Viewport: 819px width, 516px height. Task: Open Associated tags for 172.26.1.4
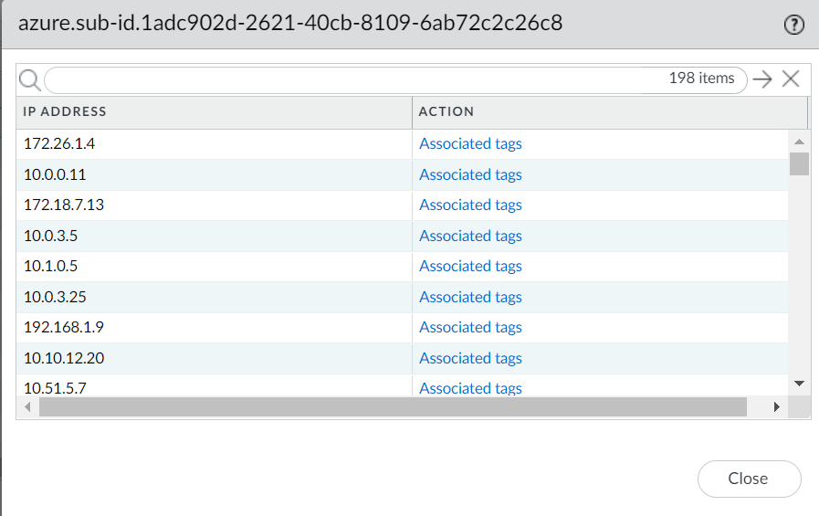pyautogui.click(x=470, y=144)
